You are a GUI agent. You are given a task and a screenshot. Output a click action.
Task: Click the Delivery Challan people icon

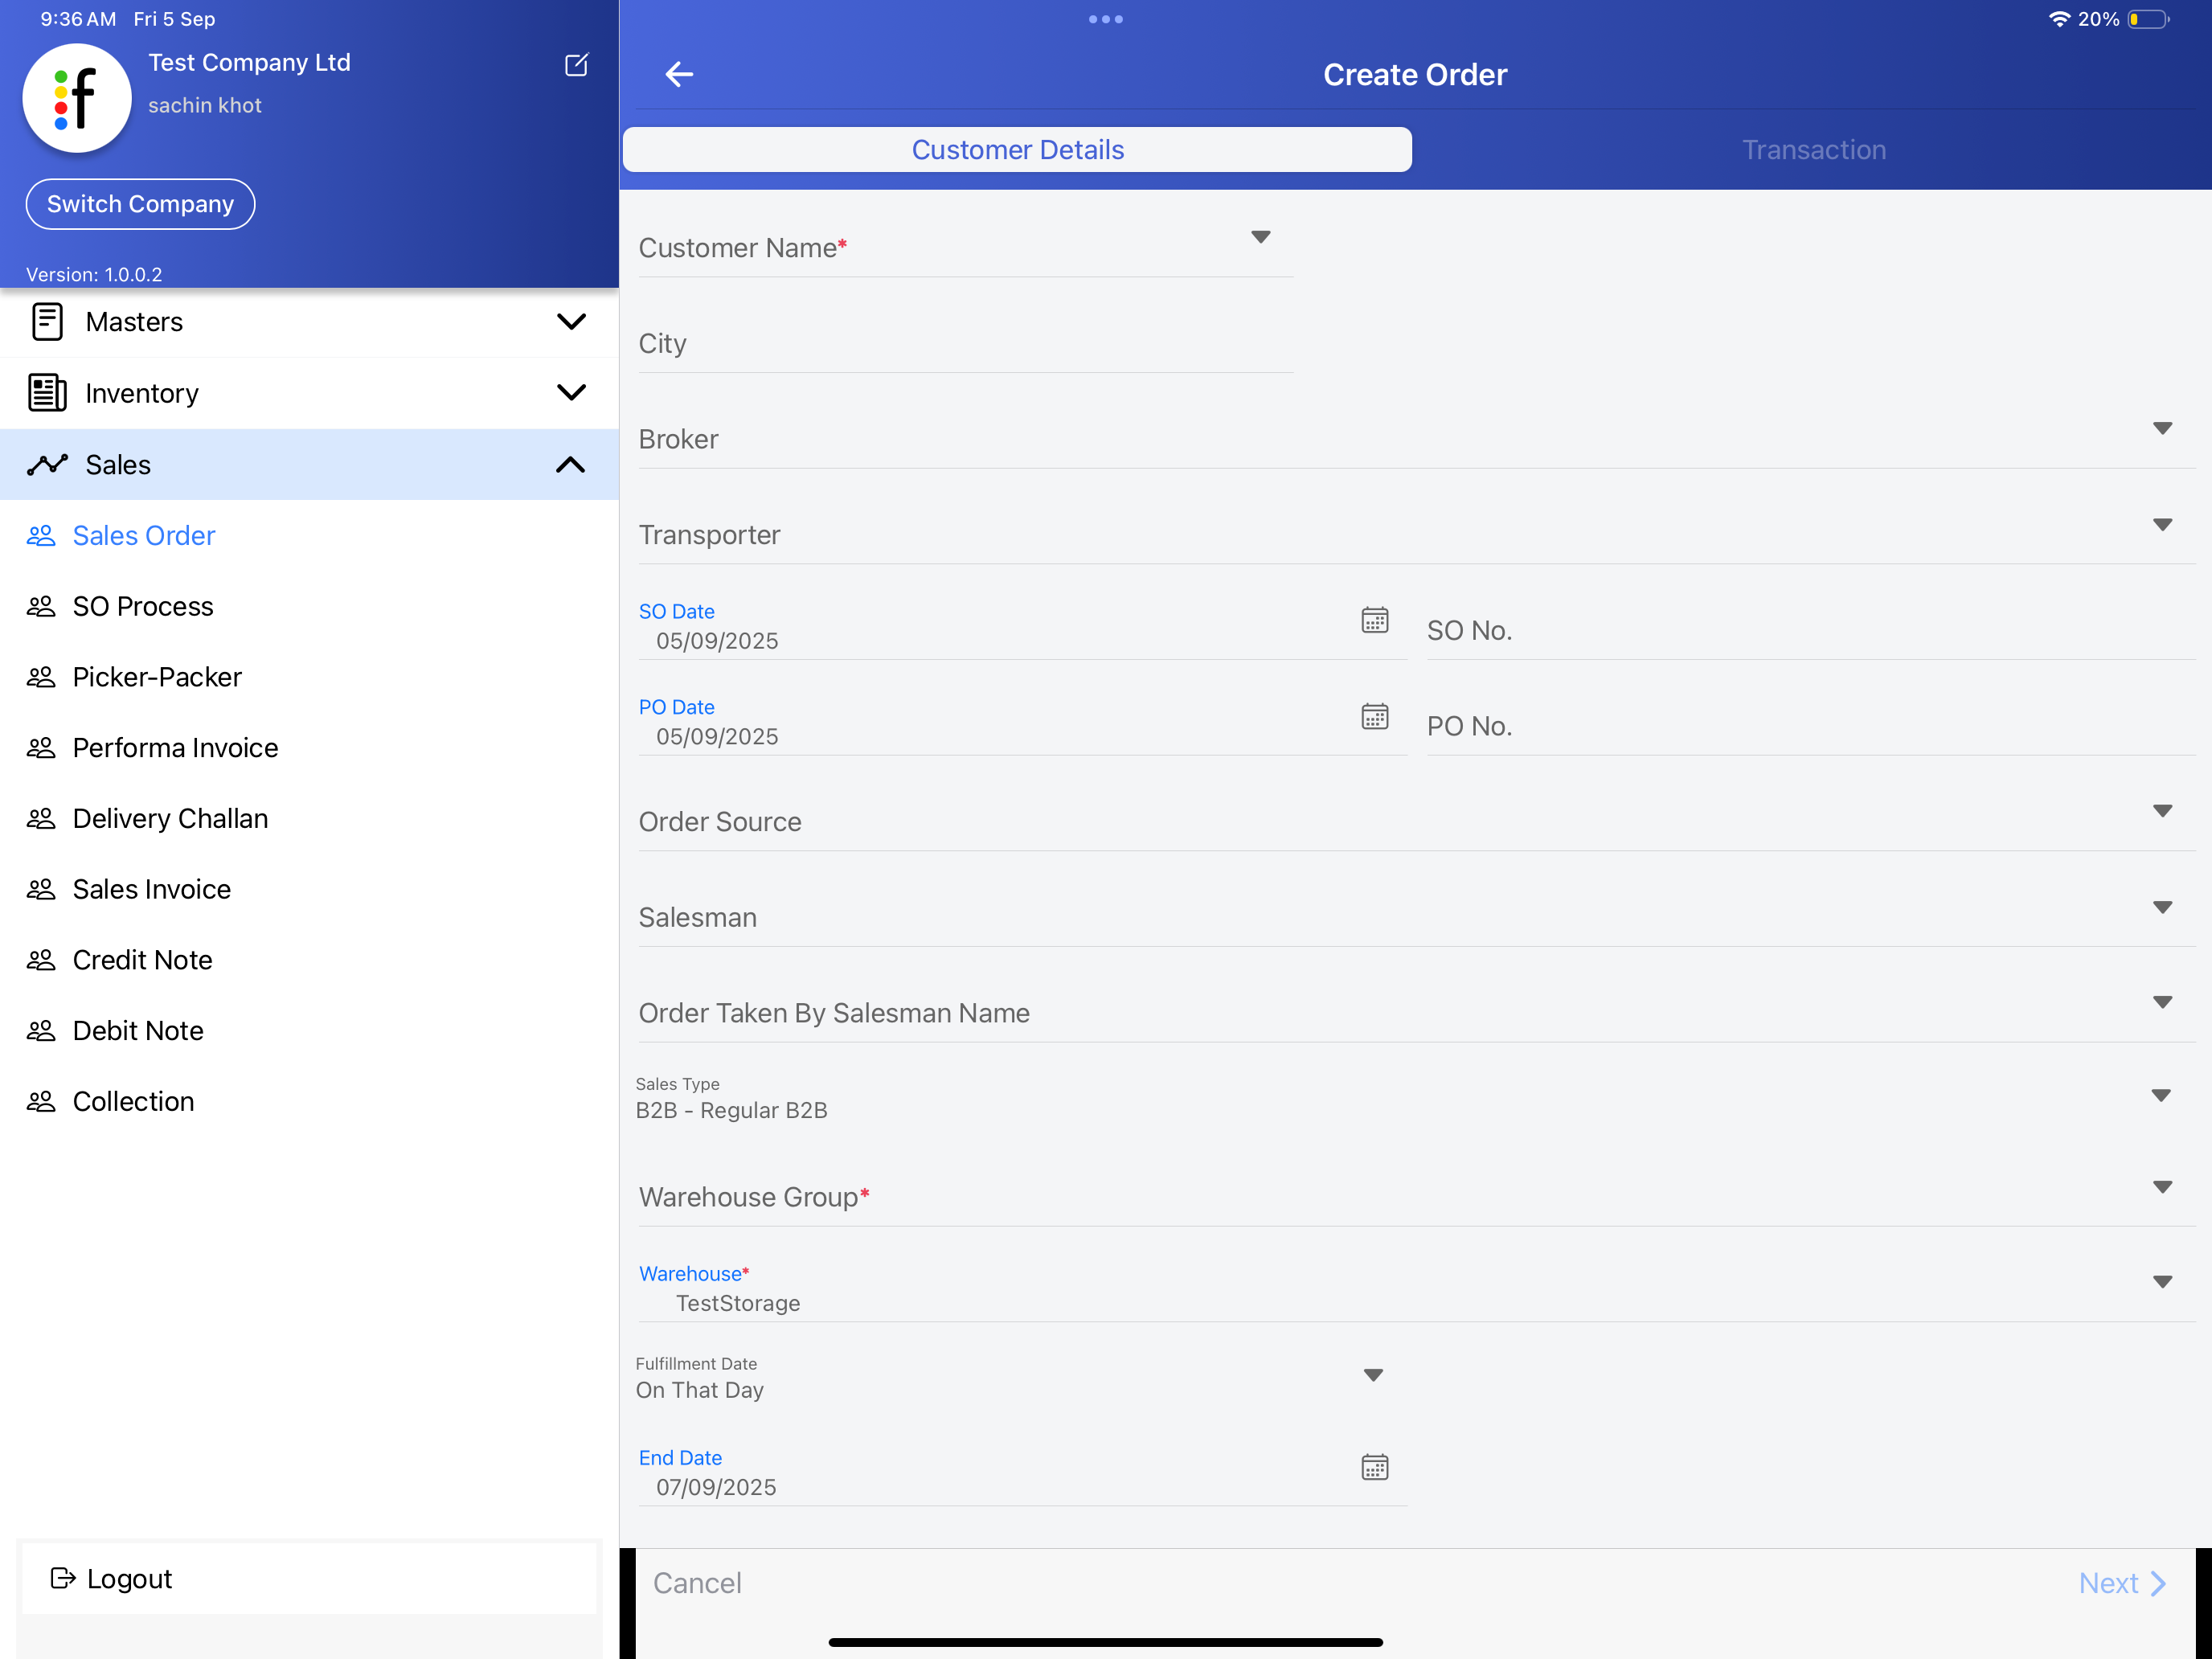tap(41, 819)
